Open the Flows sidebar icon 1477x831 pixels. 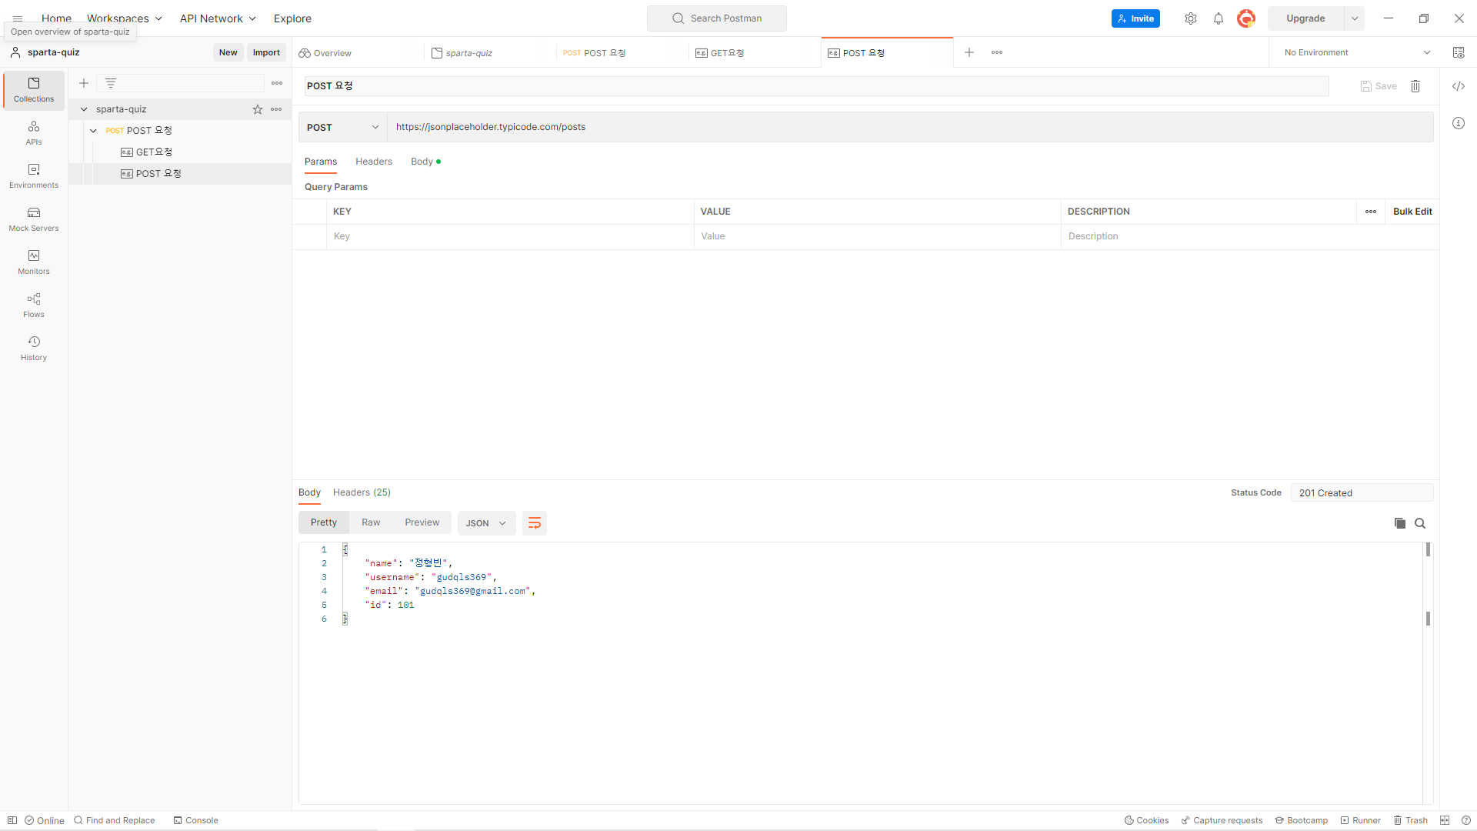tap(34, 305)
